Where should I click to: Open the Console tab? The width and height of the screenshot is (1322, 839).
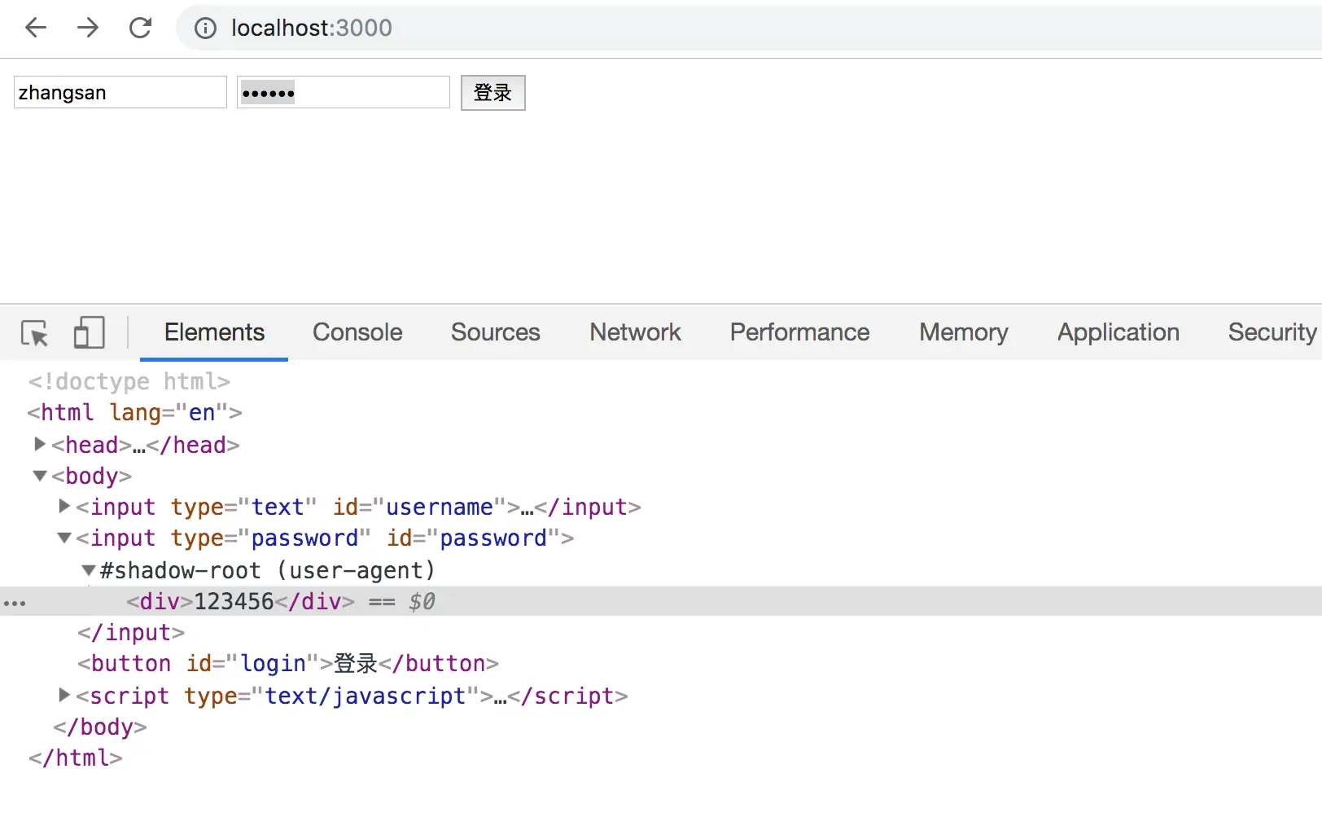357,332
